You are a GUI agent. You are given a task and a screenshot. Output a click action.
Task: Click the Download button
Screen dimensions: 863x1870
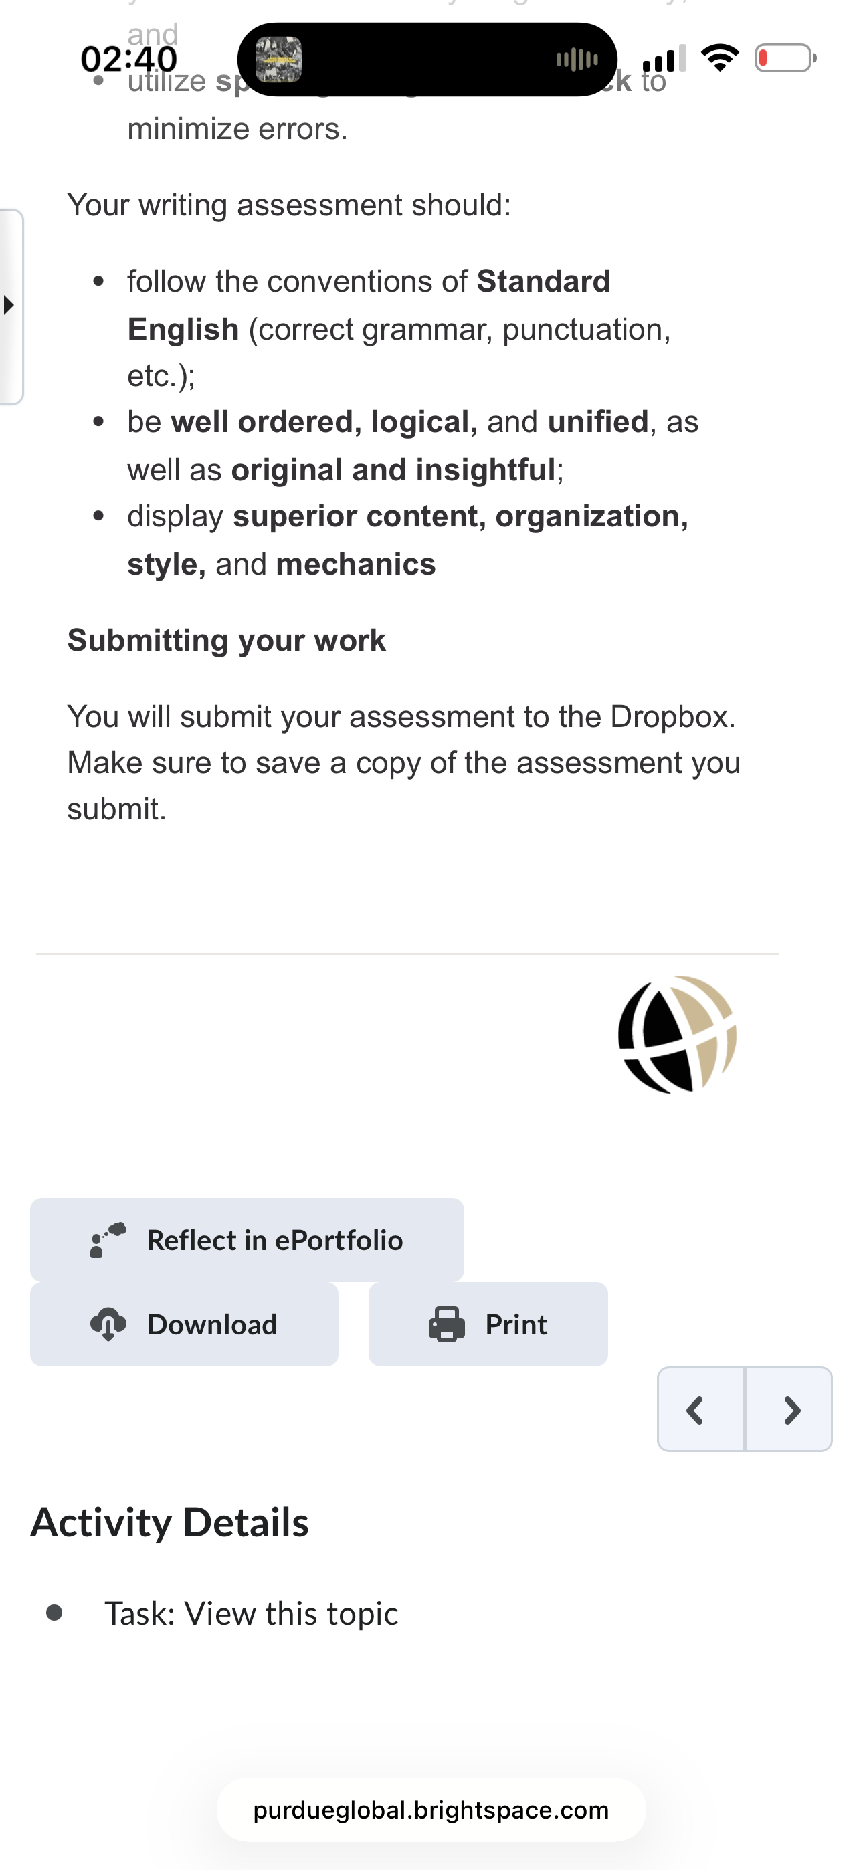(x=184, y=1324)
